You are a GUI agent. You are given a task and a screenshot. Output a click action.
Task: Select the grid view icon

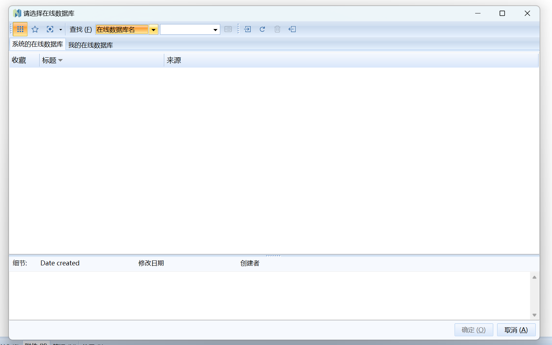[x=20, y=29]
